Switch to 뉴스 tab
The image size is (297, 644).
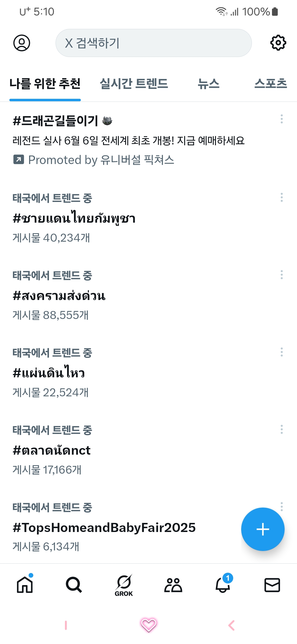click(x=208, y=84)
